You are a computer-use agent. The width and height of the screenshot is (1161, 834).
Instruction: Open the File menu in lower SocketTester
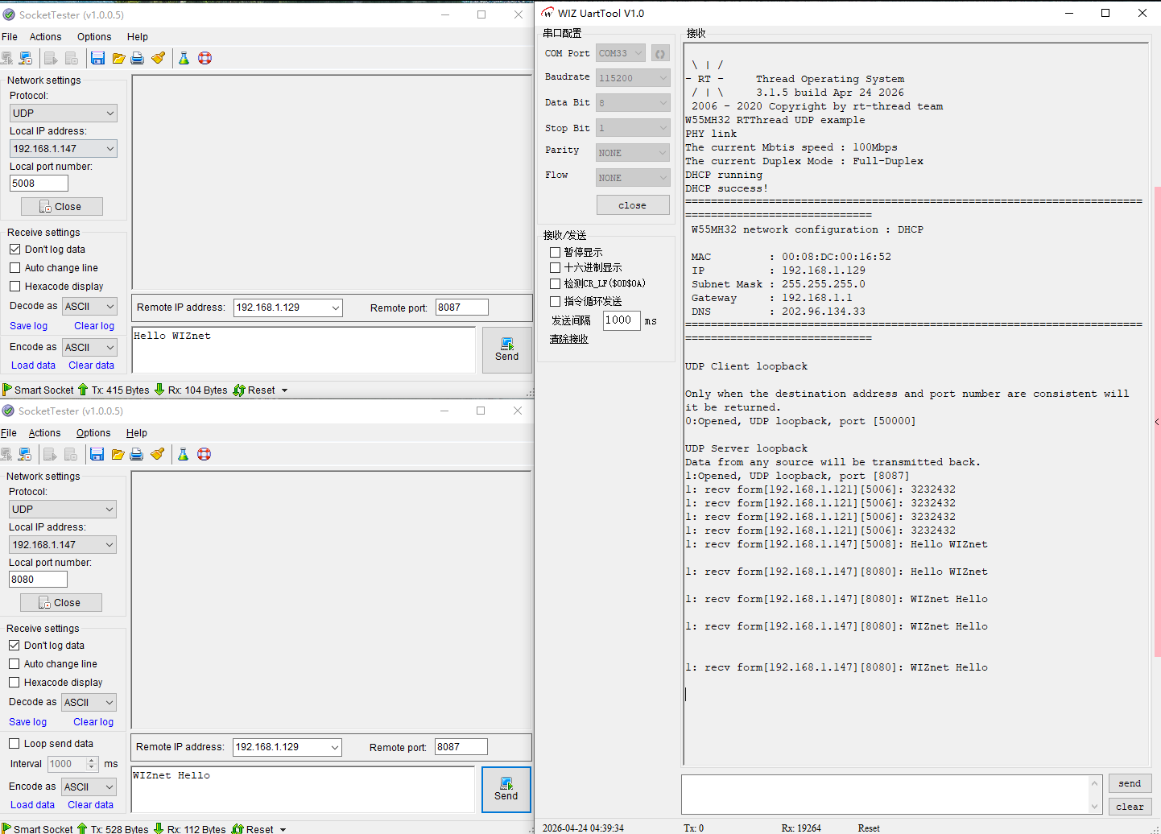click(9, 433)
